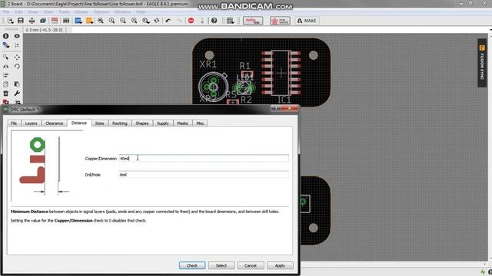Click the R2 label on board
This screenshot has width=492, height=276.
coord(246,100)
